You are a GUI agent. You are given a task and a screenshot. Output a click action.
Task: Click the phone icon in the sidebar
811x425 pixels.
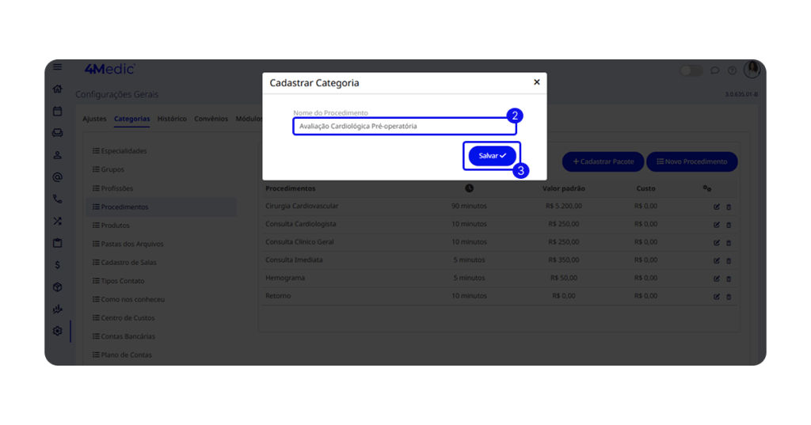point(58,199)
